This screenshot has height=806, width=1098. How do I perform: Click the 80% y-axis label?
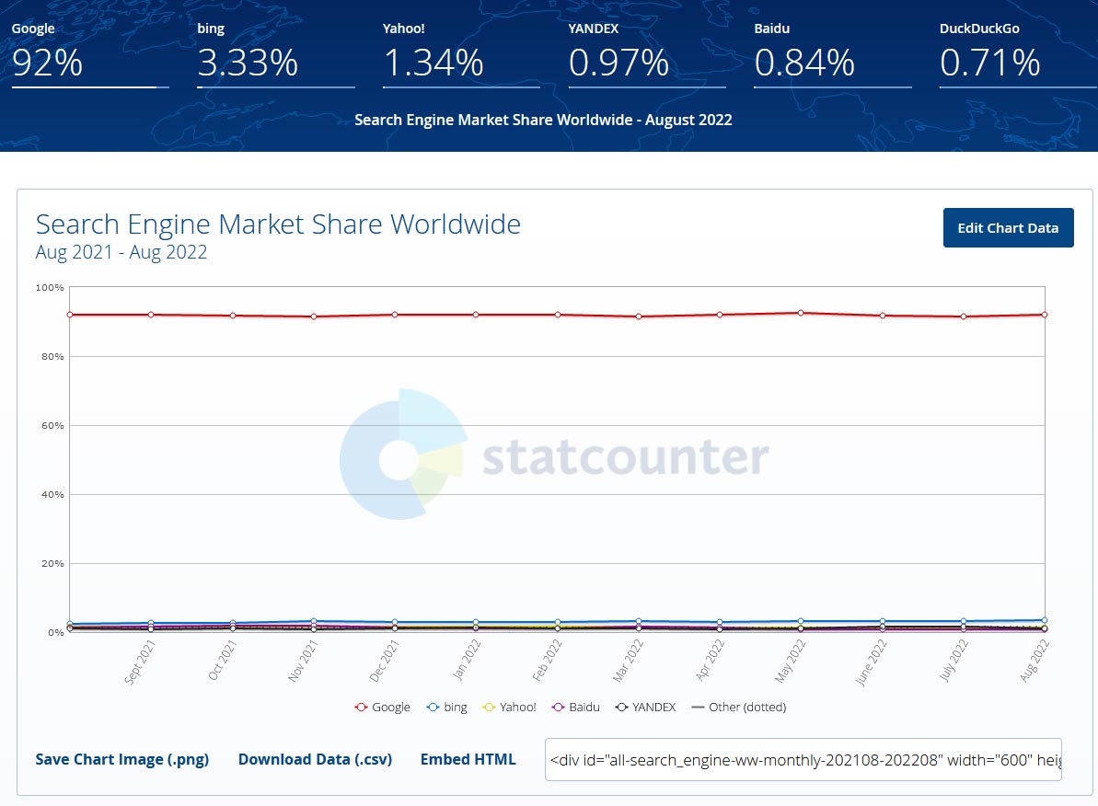point(52,356)
